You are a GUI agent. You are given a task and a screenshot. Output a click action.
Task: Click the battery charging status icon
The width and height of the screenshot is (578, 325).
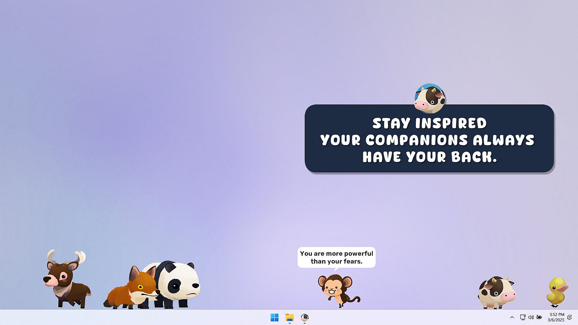coord(539,317)
